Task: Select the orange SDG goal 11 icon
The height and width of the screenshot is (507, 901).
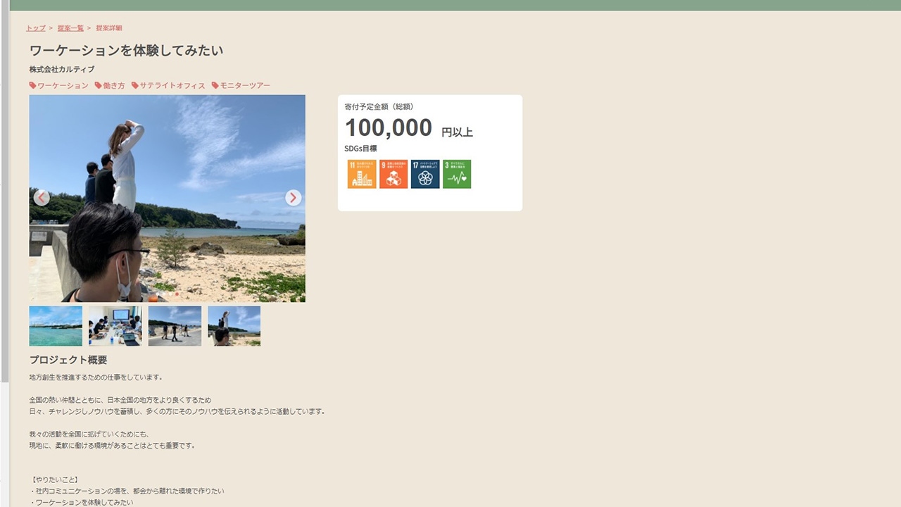Action: [x=362, y=174]
